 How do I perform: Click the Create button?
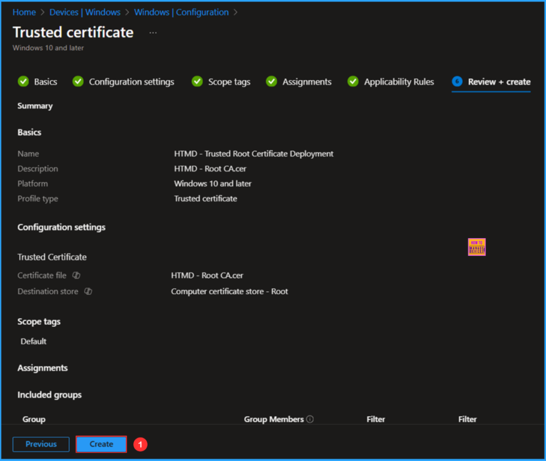tap(101, 444)
